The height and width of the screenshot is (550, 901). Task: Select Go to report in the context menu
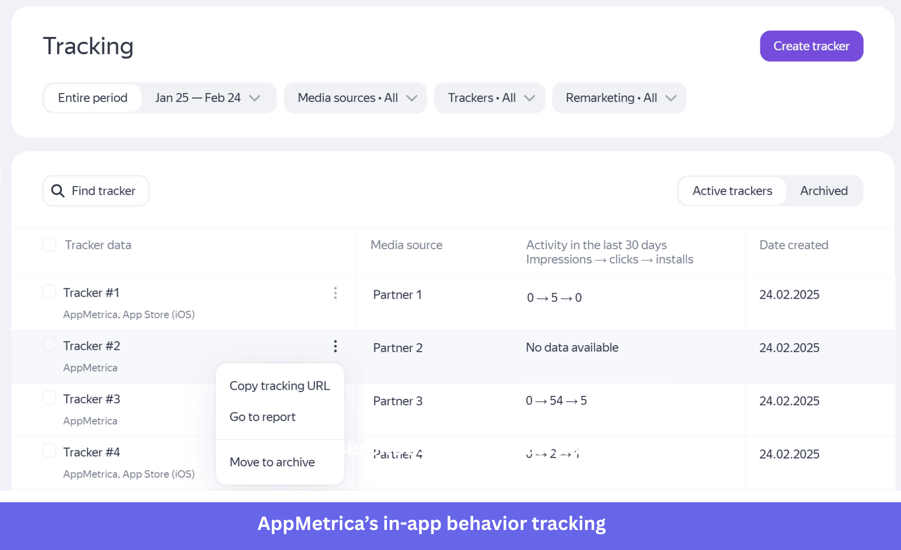coord(262,416)
